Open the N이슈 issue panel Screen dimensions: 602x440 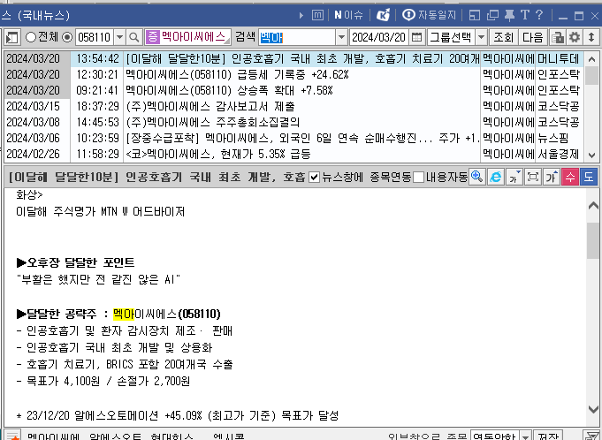(x=348, y=15)
